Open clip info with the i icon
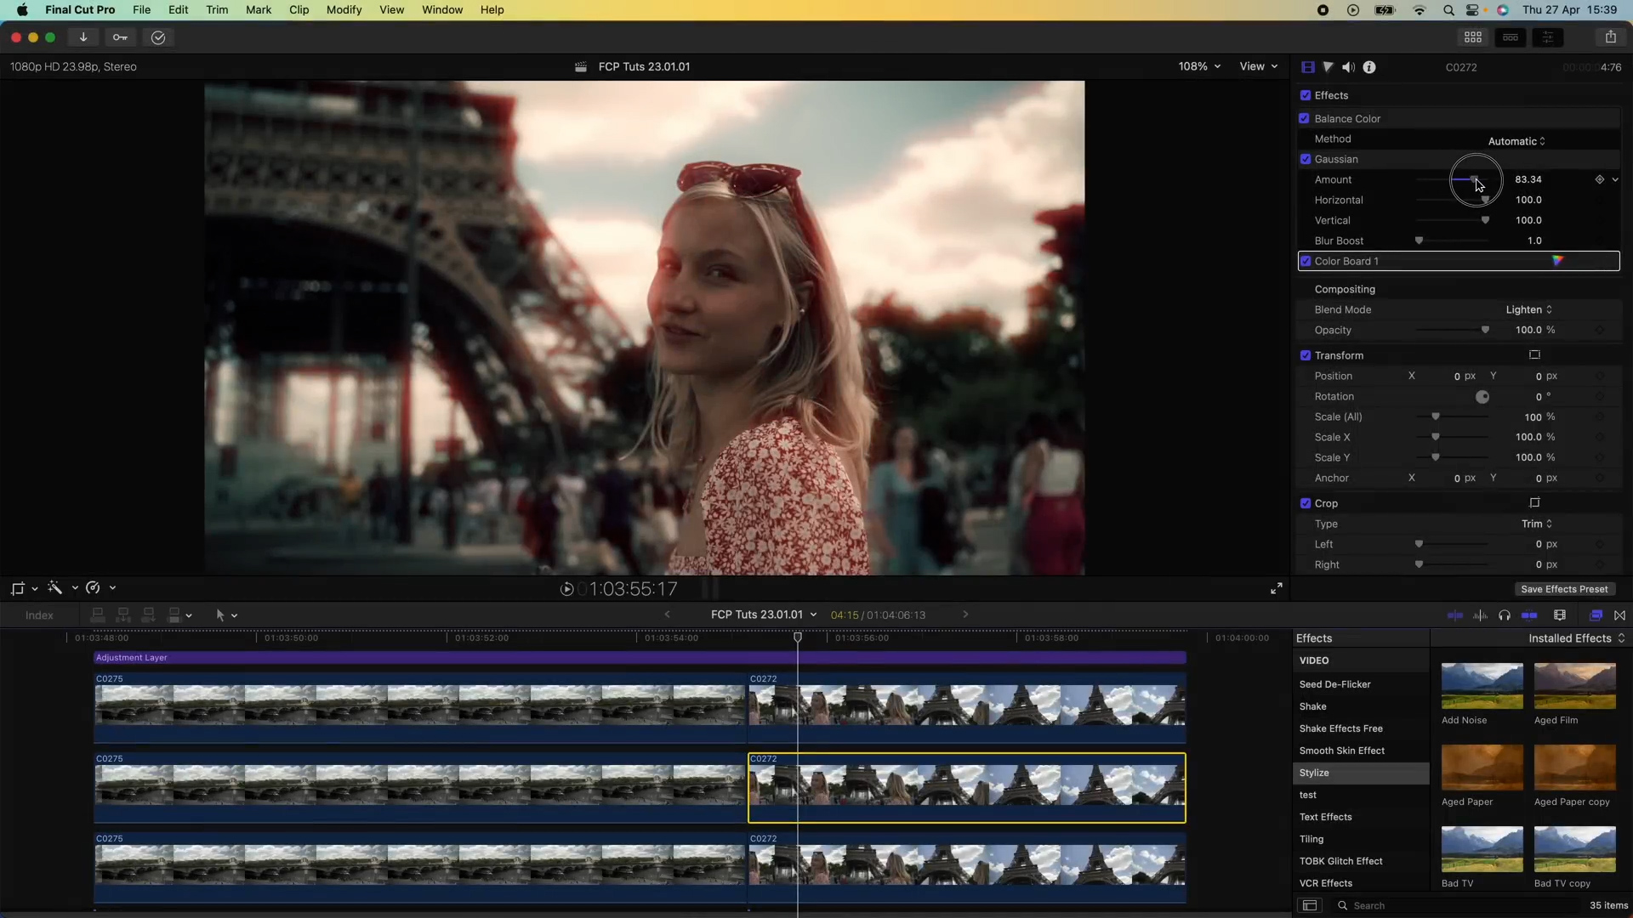Image resolution: width=1633 pixels, height=918 pixels. click(x=1370, y=67)
